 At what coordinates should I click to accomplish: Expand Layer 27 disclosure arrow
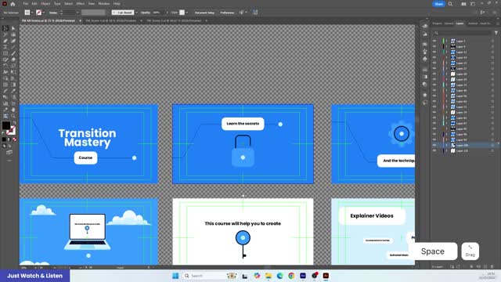coord(447,68)
